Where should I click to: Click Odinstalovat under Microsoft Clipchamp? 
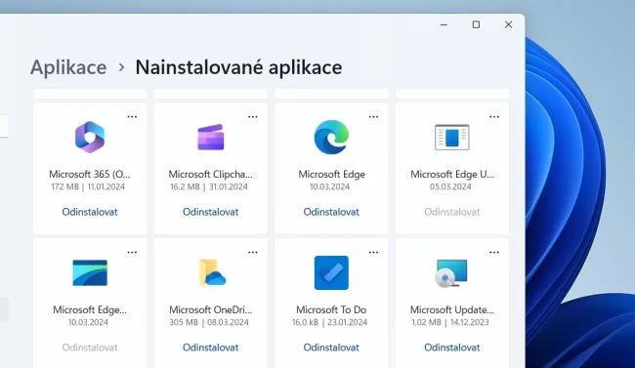click(x=211, y=212)
